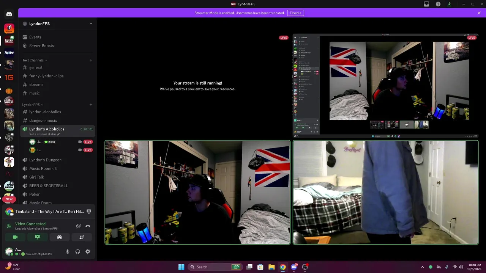Open the War of the Worlds server
The image size is (486, 273).
9,101
